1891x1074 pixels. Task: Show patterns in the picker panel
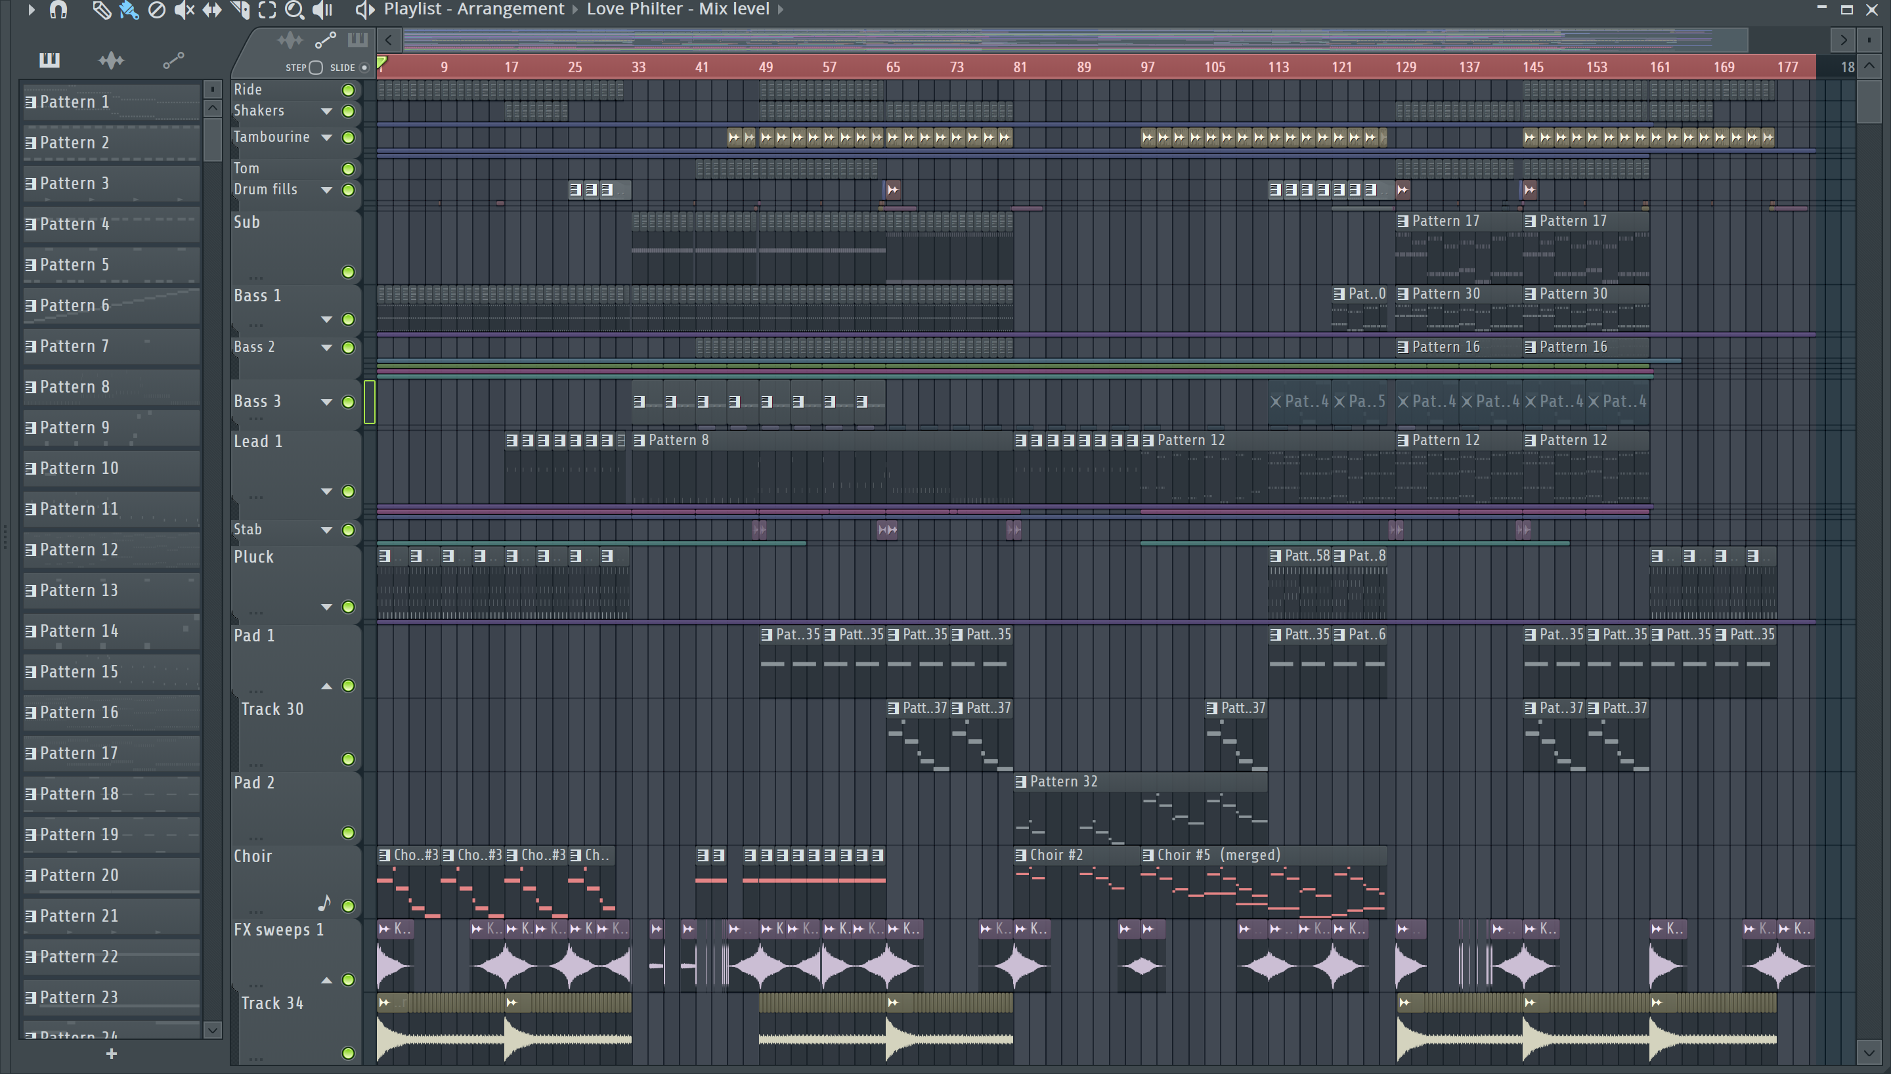tap(49, 60)
